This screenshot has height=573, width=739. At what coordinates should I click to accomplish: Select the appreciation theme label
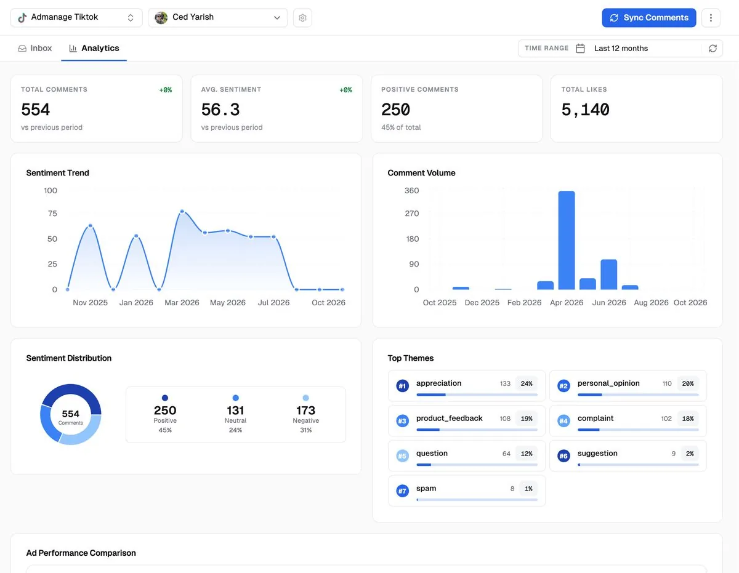pos(438,383)
